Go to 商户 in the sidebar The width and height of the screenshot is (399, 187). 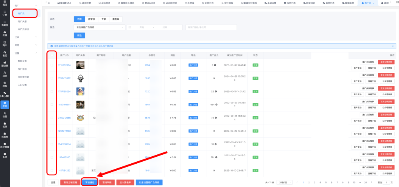(5, 44)
